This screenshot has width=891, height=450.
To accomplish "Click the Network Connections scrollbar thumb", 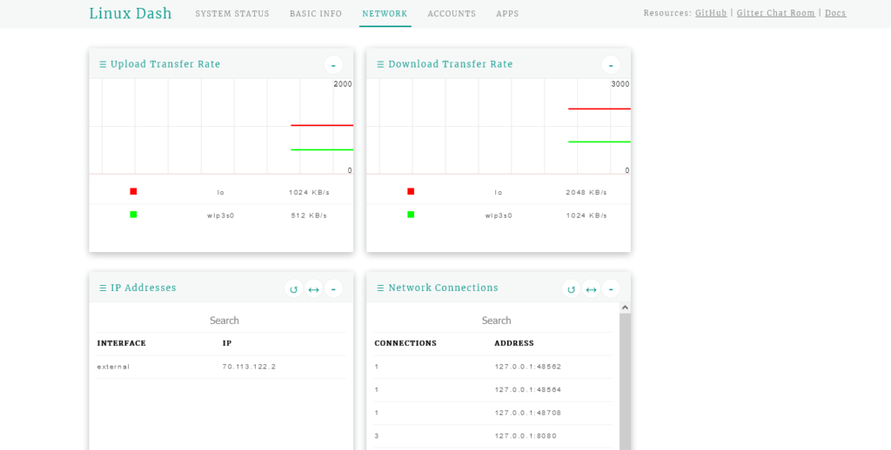I will point(625,381).
